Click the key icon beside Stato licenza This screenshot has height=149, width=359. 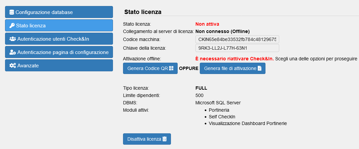click(x=12, y=26)
